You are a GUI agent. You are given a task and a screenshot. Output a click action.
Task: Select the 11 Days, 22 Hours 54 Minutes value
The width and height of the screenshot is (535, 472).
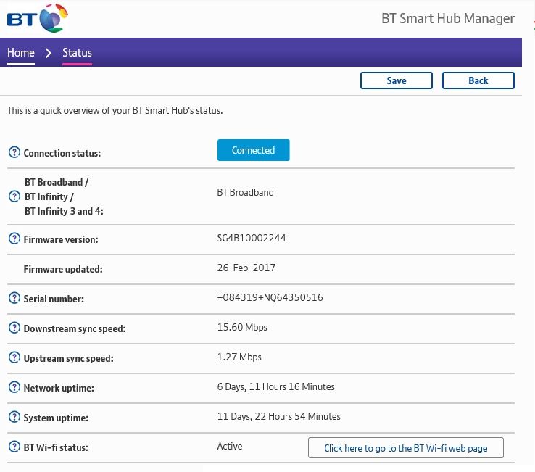coord(279,416)
